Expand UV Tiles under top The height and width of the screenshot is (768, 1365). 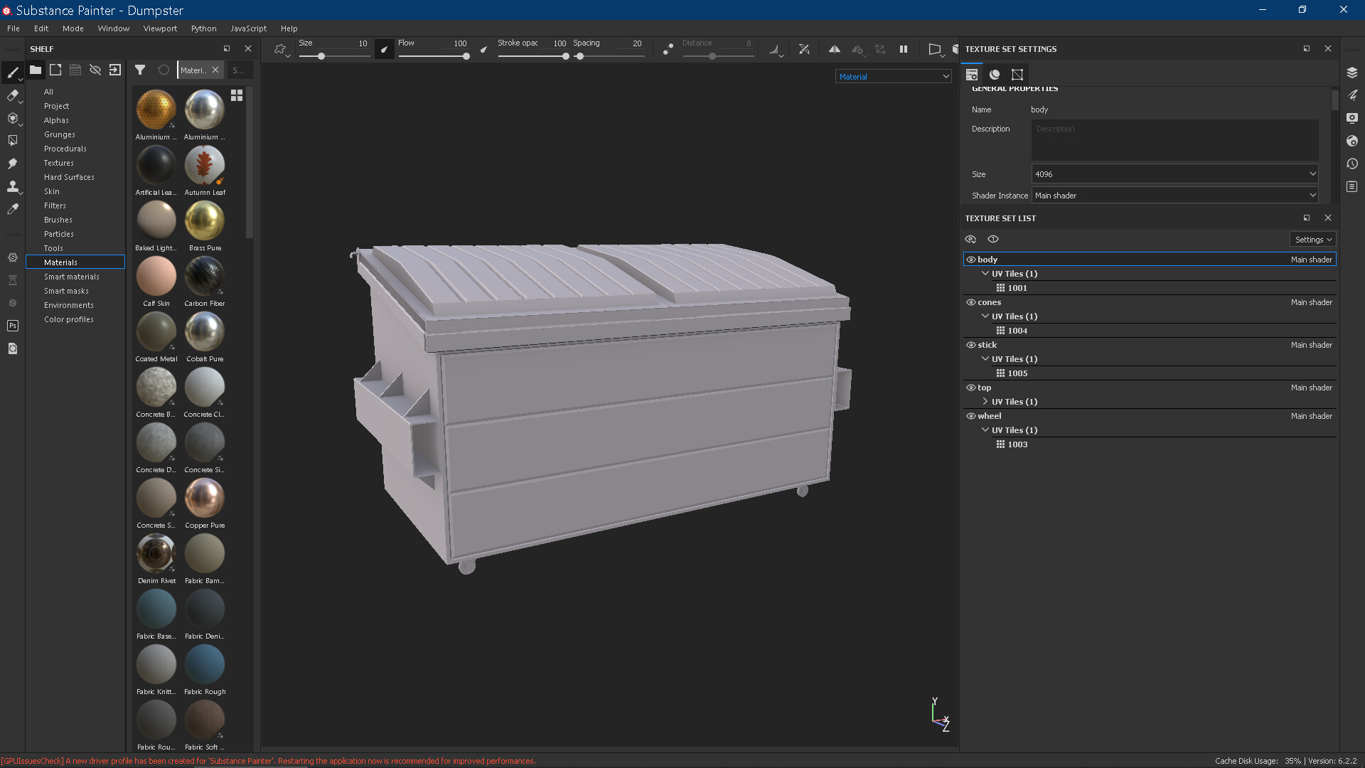click(985, 402)
